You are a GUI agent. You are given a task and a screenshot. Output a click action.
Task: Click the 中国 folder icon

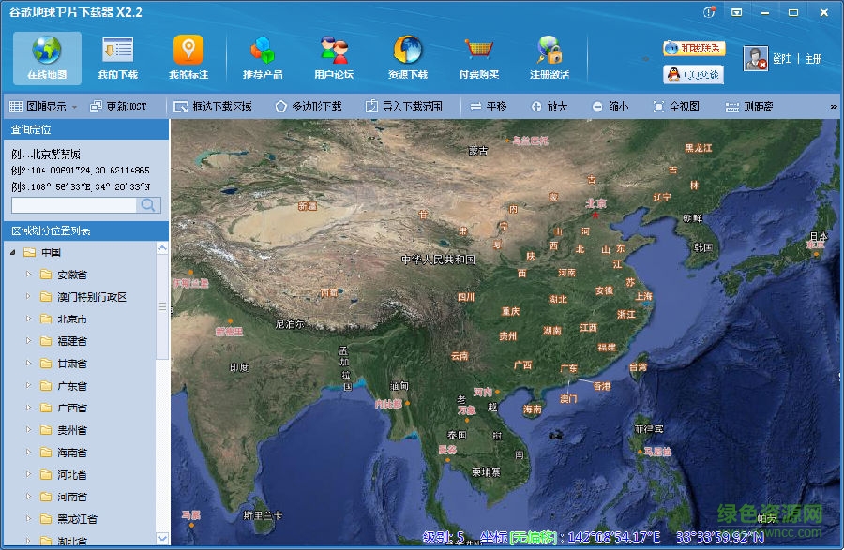point(29,252)
